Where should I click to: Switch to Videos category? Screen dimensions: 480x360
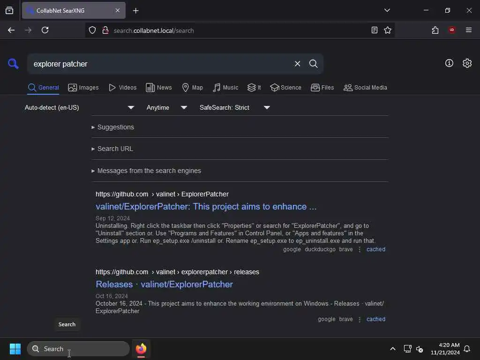(122, 88)
